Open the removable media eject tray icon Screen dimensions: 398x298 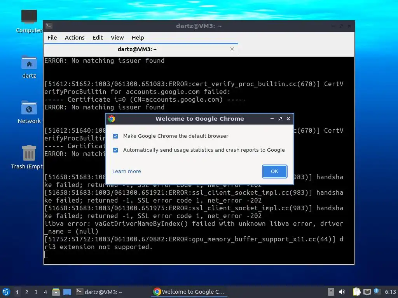tap(331, 292)
